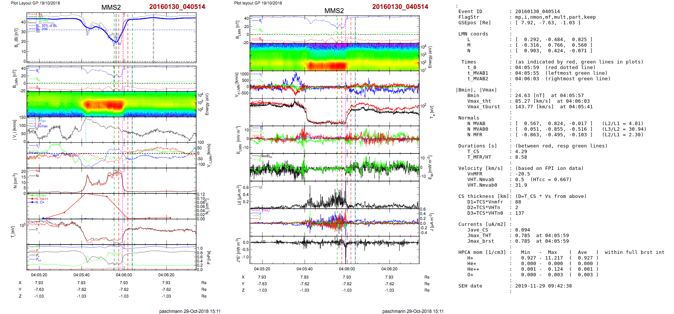
Task: Click the 'Event ID' label in the text panel
Action: point(470,12)
